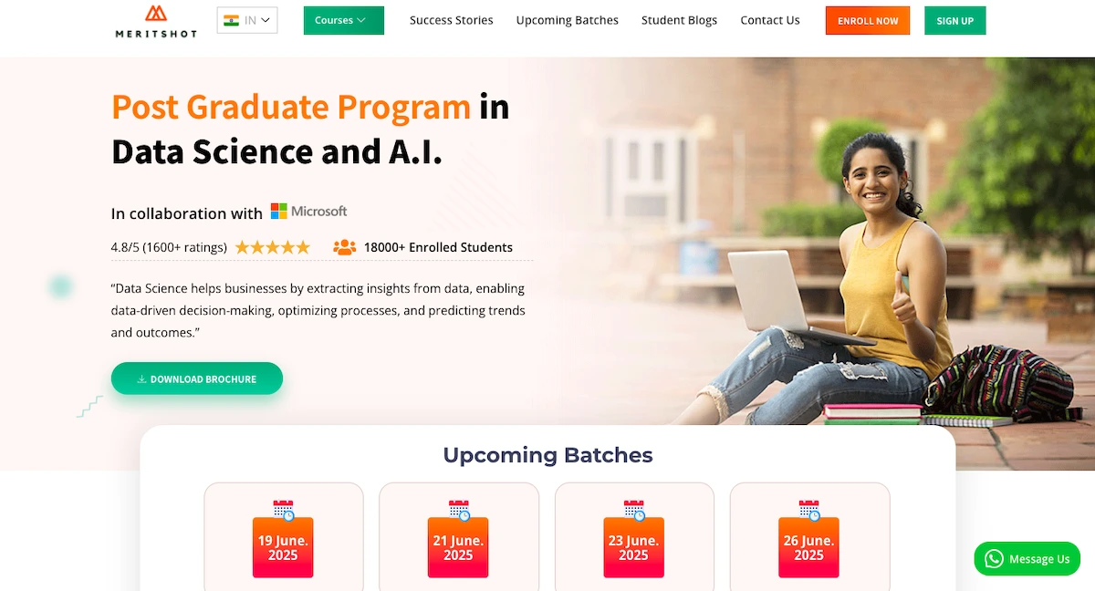
Task: Click the Enroll Now button
Action: click(868, 20)
